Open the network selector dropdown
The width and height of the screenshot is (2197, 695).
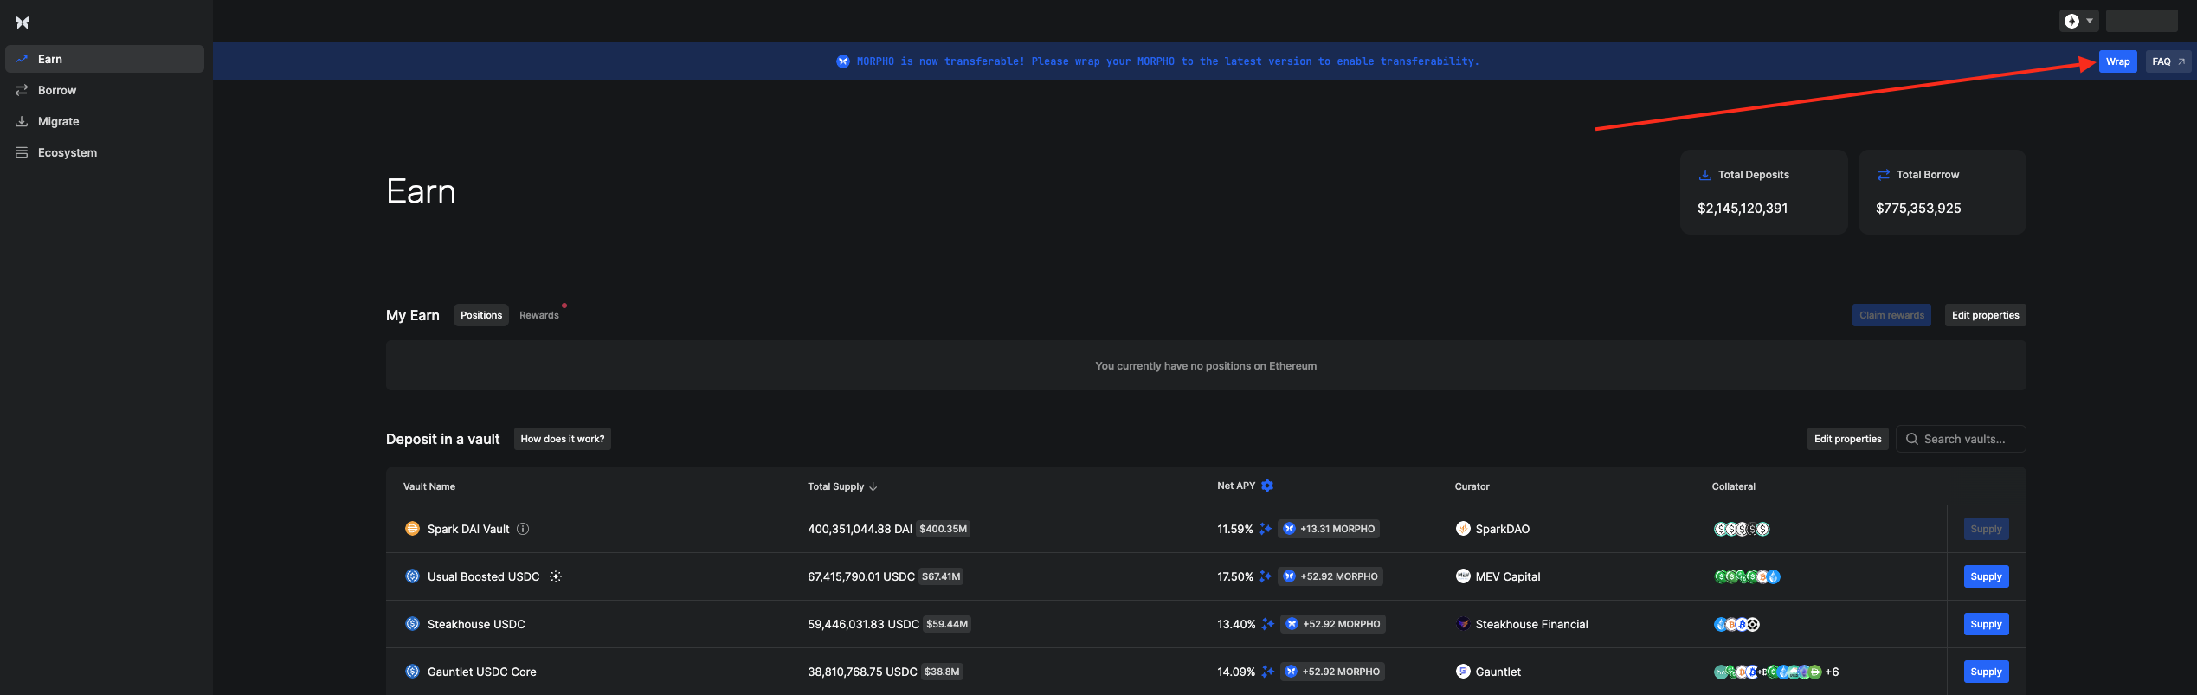[x=2078, y=21]
